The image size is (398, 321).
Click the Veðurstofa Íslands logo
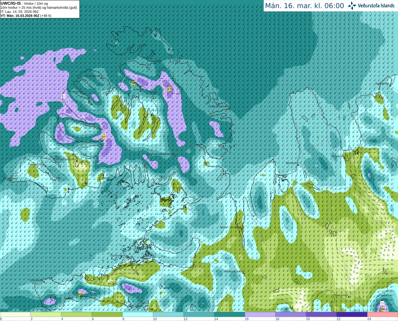point(371,6)
